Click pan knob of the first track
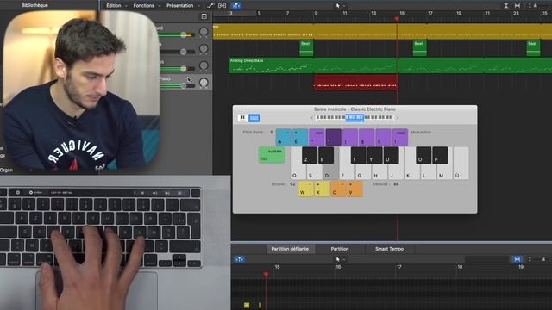Image resolution: width=552 pixels, height=310 pixels. click(204, 32)
